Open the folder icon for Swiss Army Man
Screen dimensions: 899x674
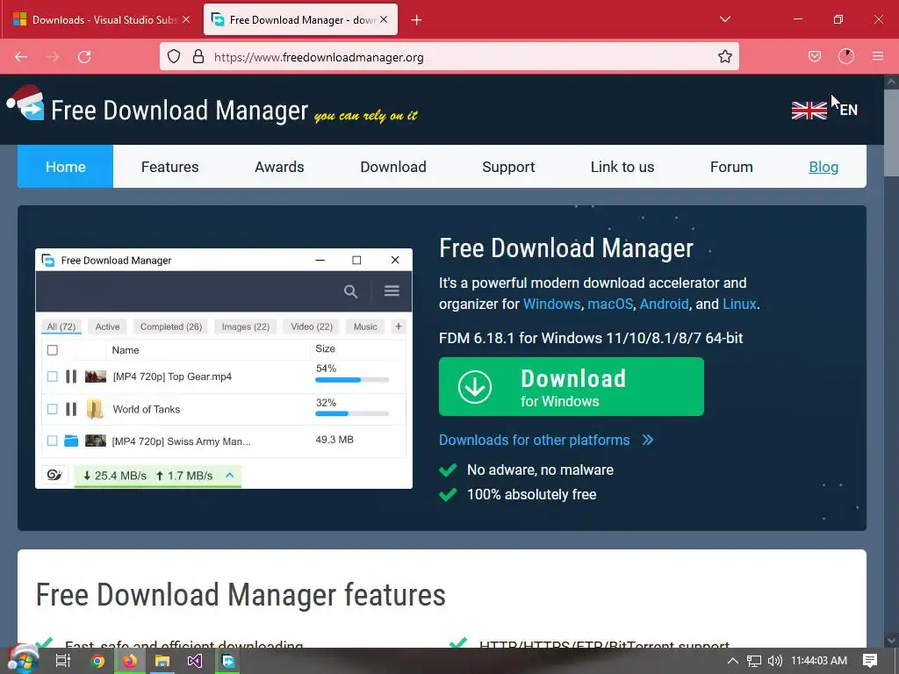[71, 441]
